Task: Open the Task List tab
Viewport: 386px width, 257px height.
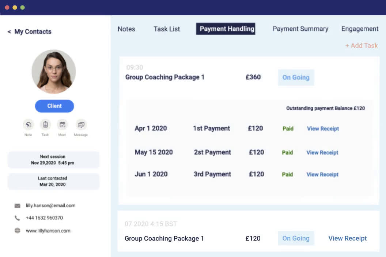Action: [167, 29]
